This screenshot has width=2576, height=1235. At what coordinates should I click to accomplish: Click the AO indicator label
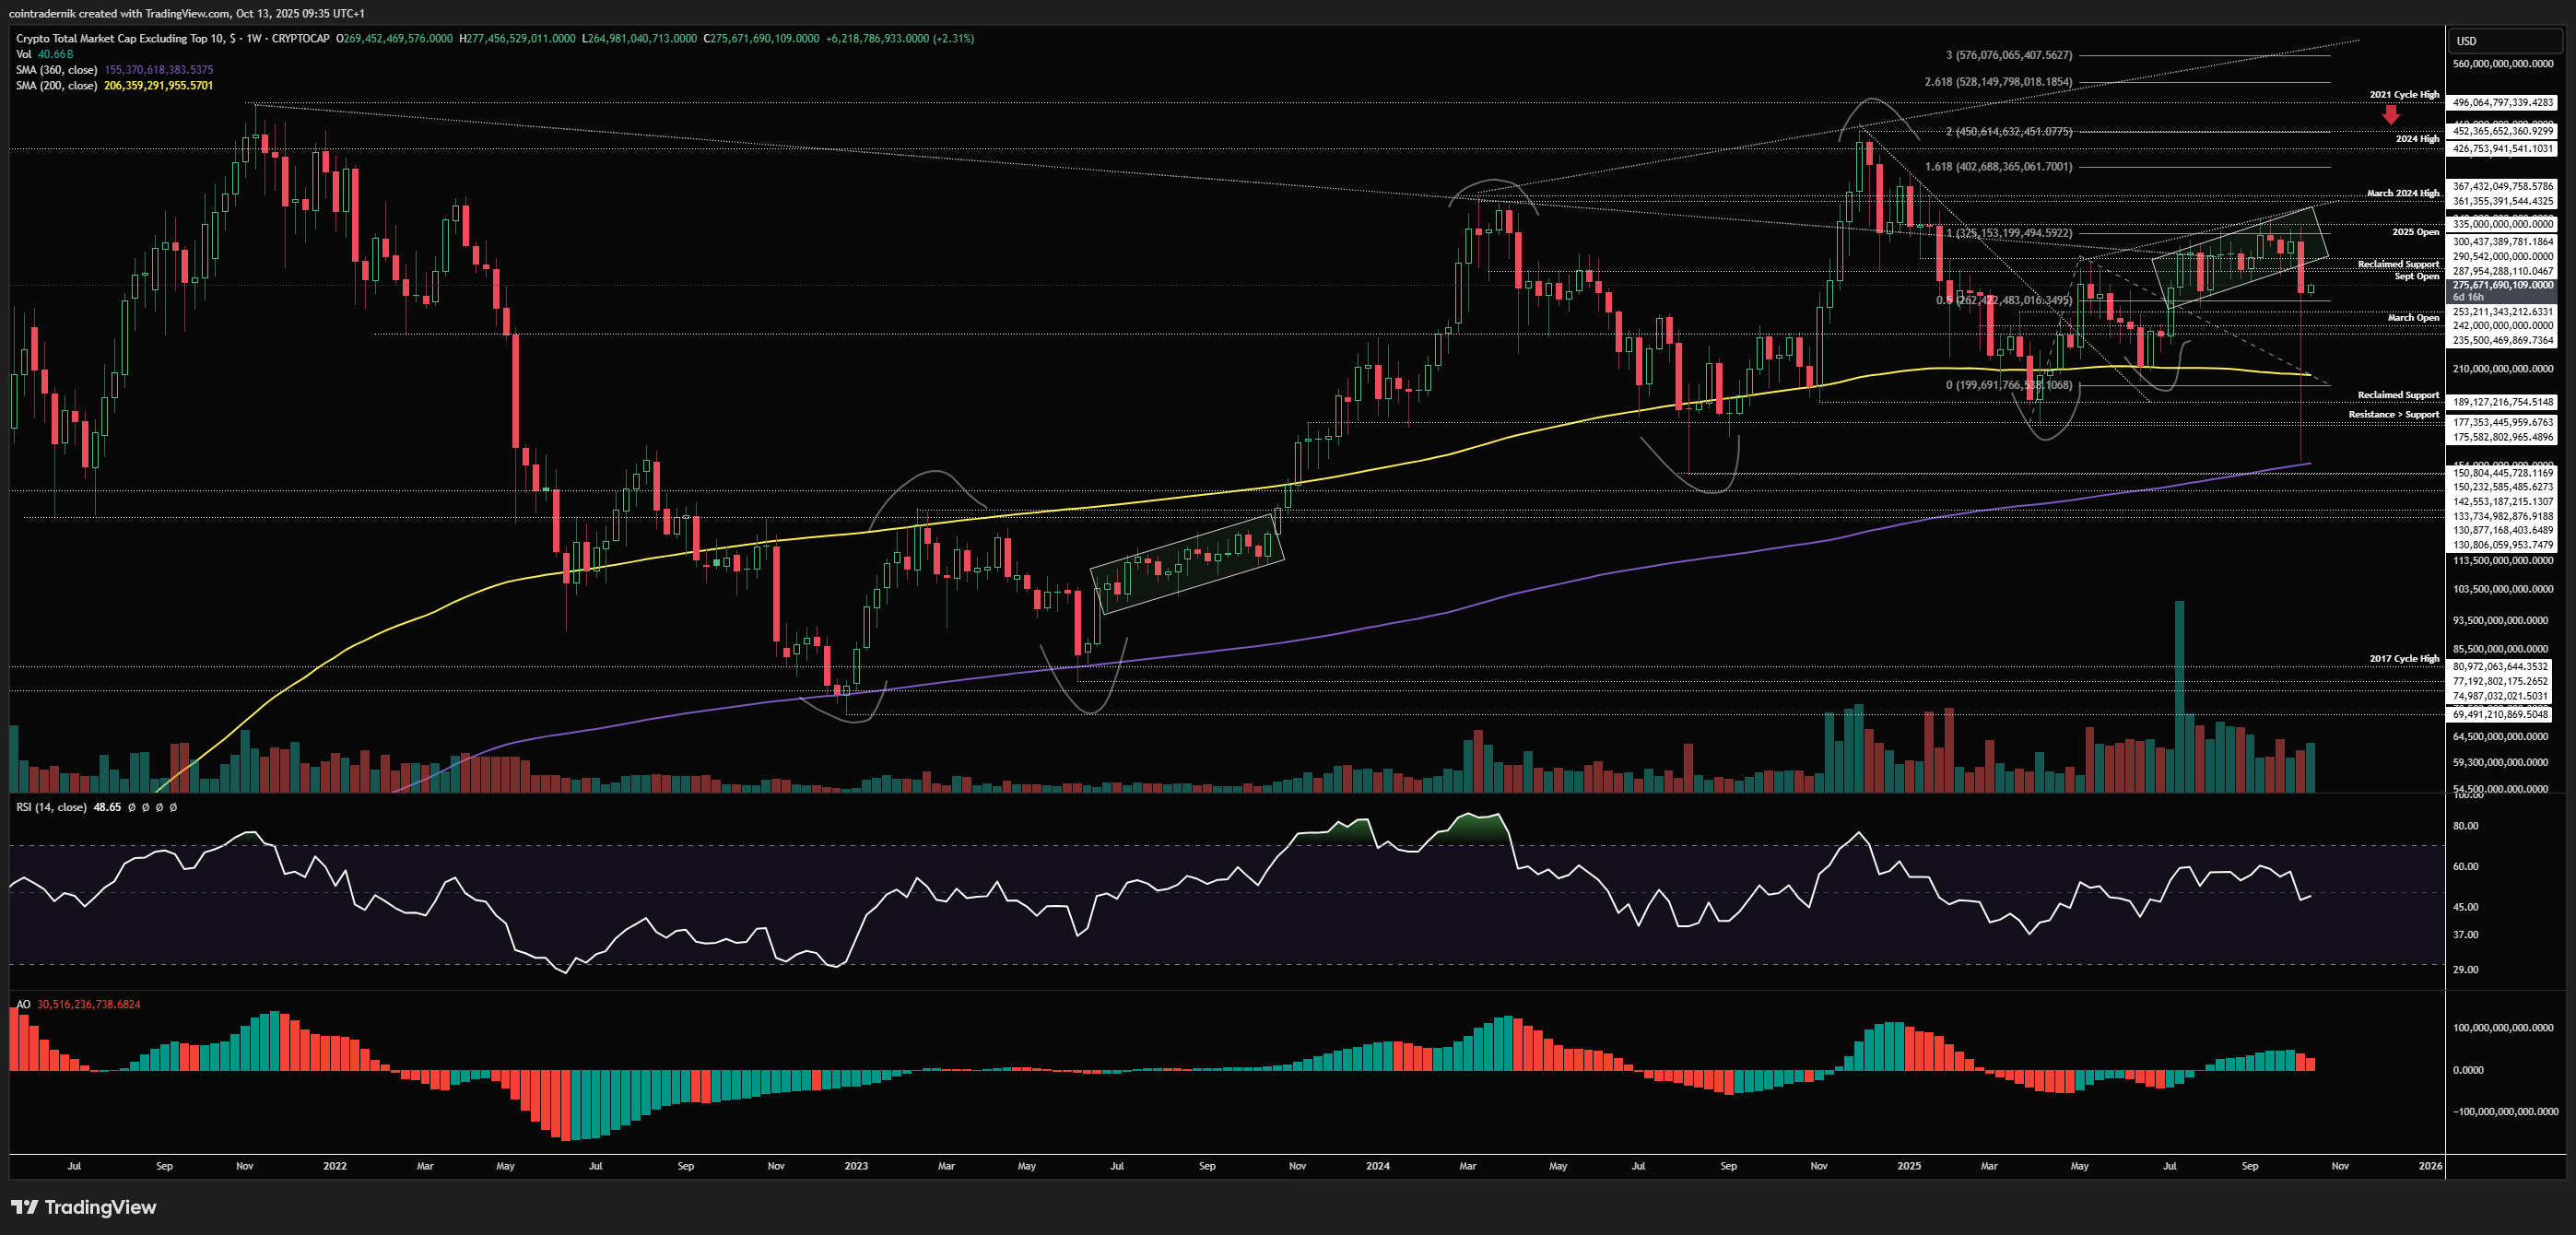23,1004
